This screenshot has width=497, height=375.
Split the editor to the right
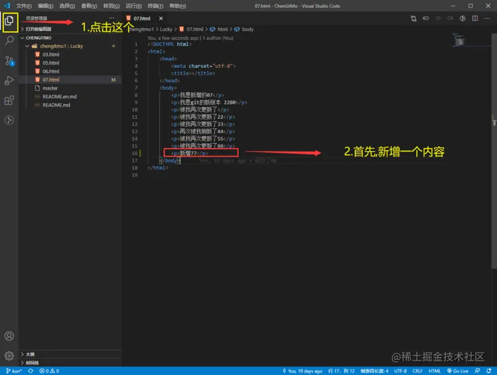pyautogui.click(x=475, y=19)
